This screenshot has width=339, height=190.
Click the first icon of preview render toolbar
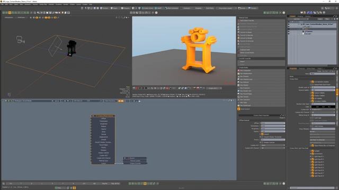coord(134,88)
